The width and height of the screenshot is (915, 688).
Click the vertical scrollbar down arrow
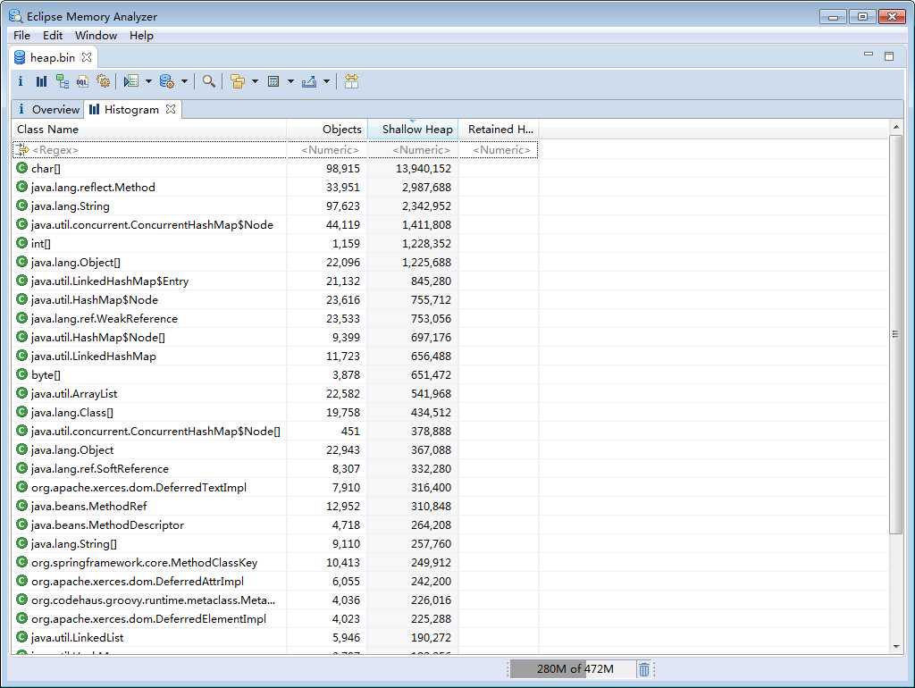pos(895,647)
